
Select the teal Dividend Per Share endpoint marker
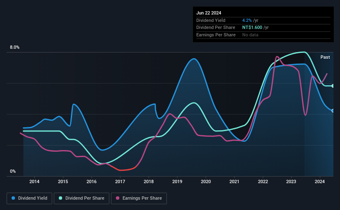tap(333, 86)
